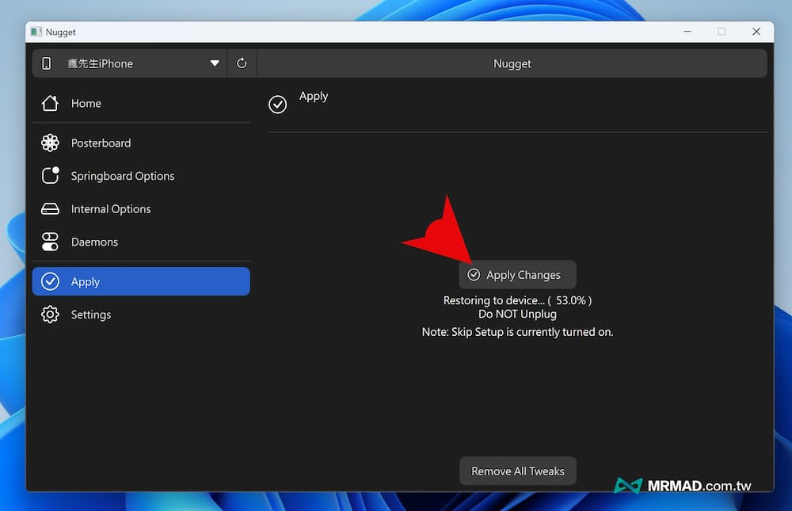792x511 pixels.
Task: Click the checkmark icon beside Apply page heading
Action: point(277,105)
